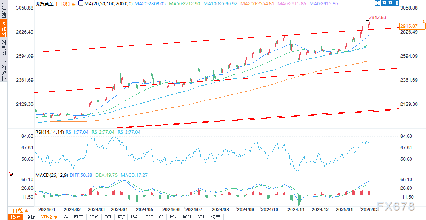Toggle the BOLL indicator
This screenshot has height=220, width=426.
click(x=187, y=217)
